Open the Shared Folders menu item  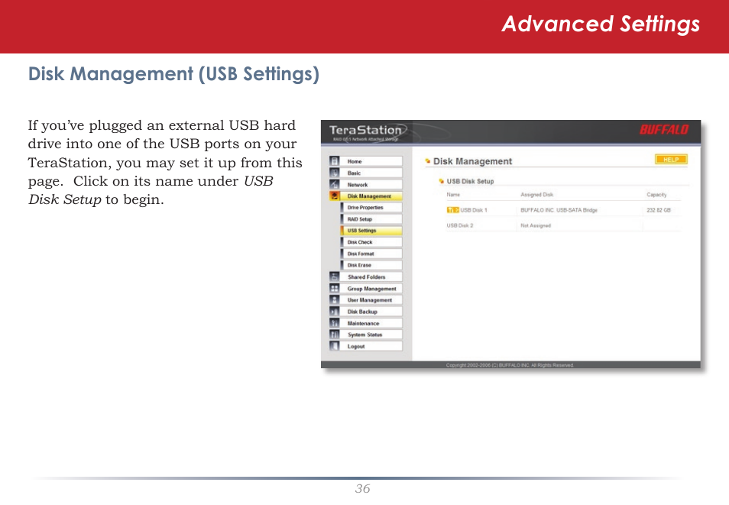coord(371,277)
